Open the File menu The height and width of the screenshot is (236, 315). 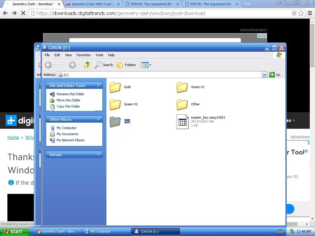[x=47, y=55]
